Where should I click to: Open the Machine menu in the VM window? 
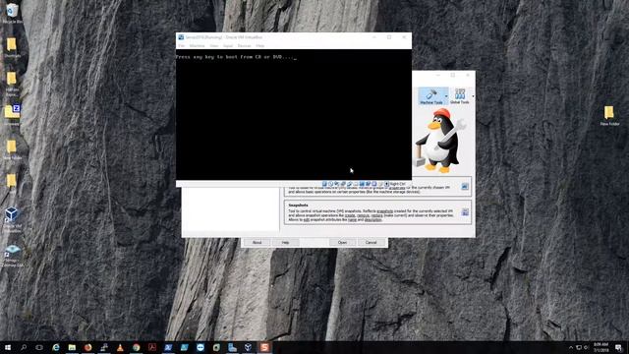(197, 46)
